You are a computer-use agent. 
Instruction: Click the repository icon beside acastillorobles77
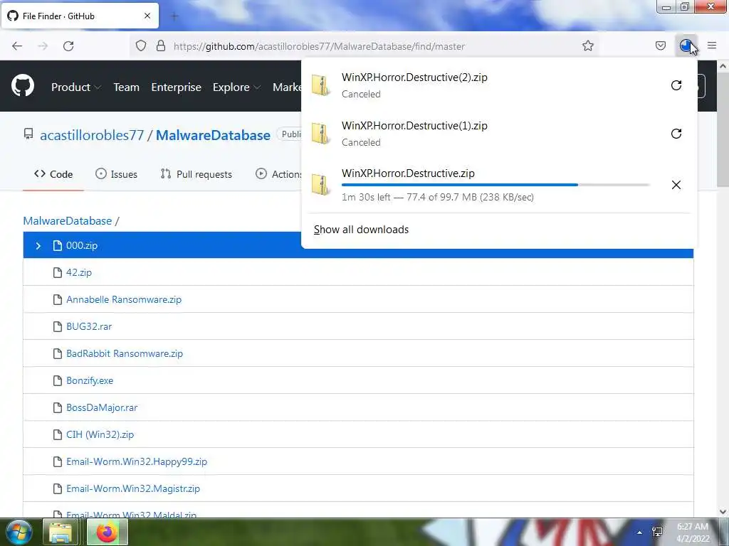(28, 134)
